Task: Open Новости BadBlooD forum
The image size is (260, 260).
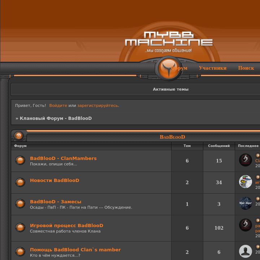Action: [x=55, y=181]
